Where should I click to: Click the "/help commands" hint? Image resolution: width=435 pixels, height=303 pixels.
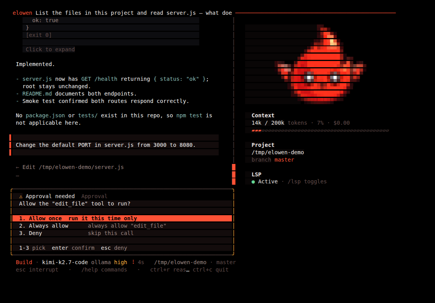(104, 270)
